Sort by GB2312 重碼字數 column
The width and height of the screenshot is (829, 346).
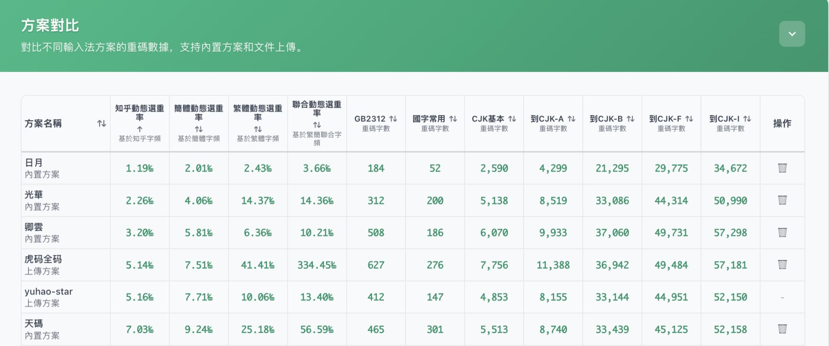pyautogui.click(x=393, y=118)
